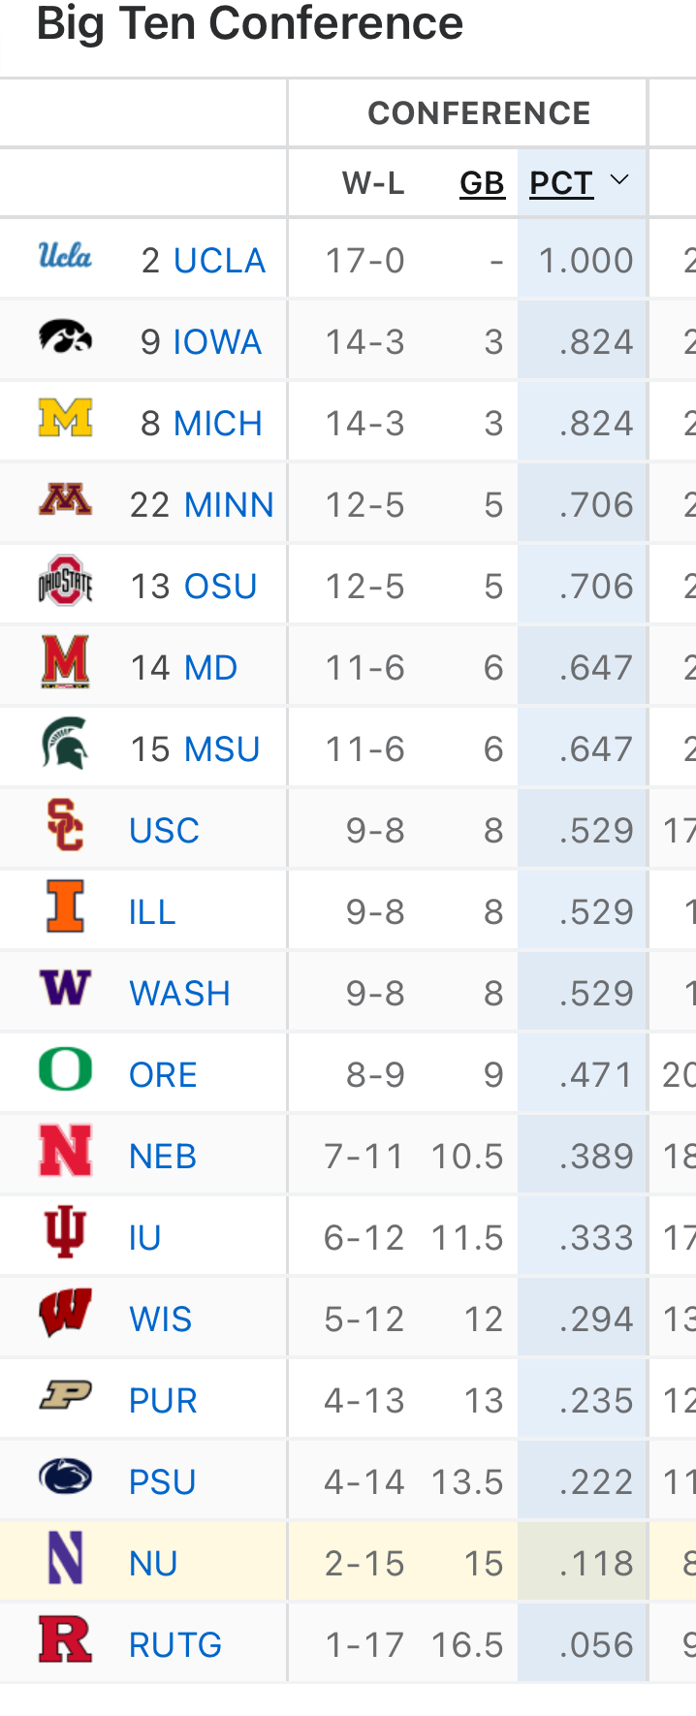Open the RUTG team link
The width and height of the screenshot is (696, 1716).
click(x=175, y=1645)
